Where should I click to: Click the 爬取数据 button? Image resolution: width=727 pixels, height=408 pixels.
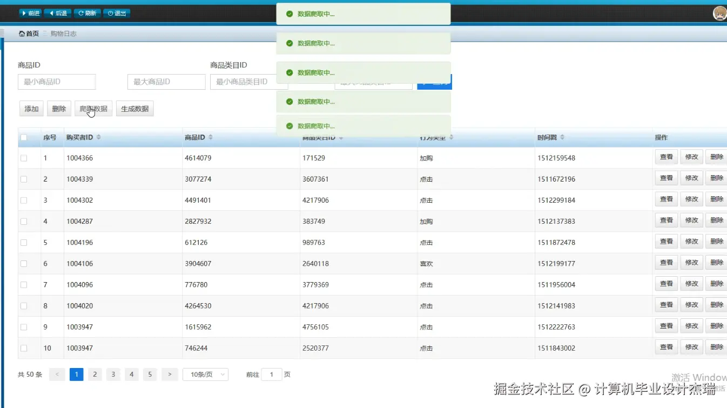pos(93,108)
